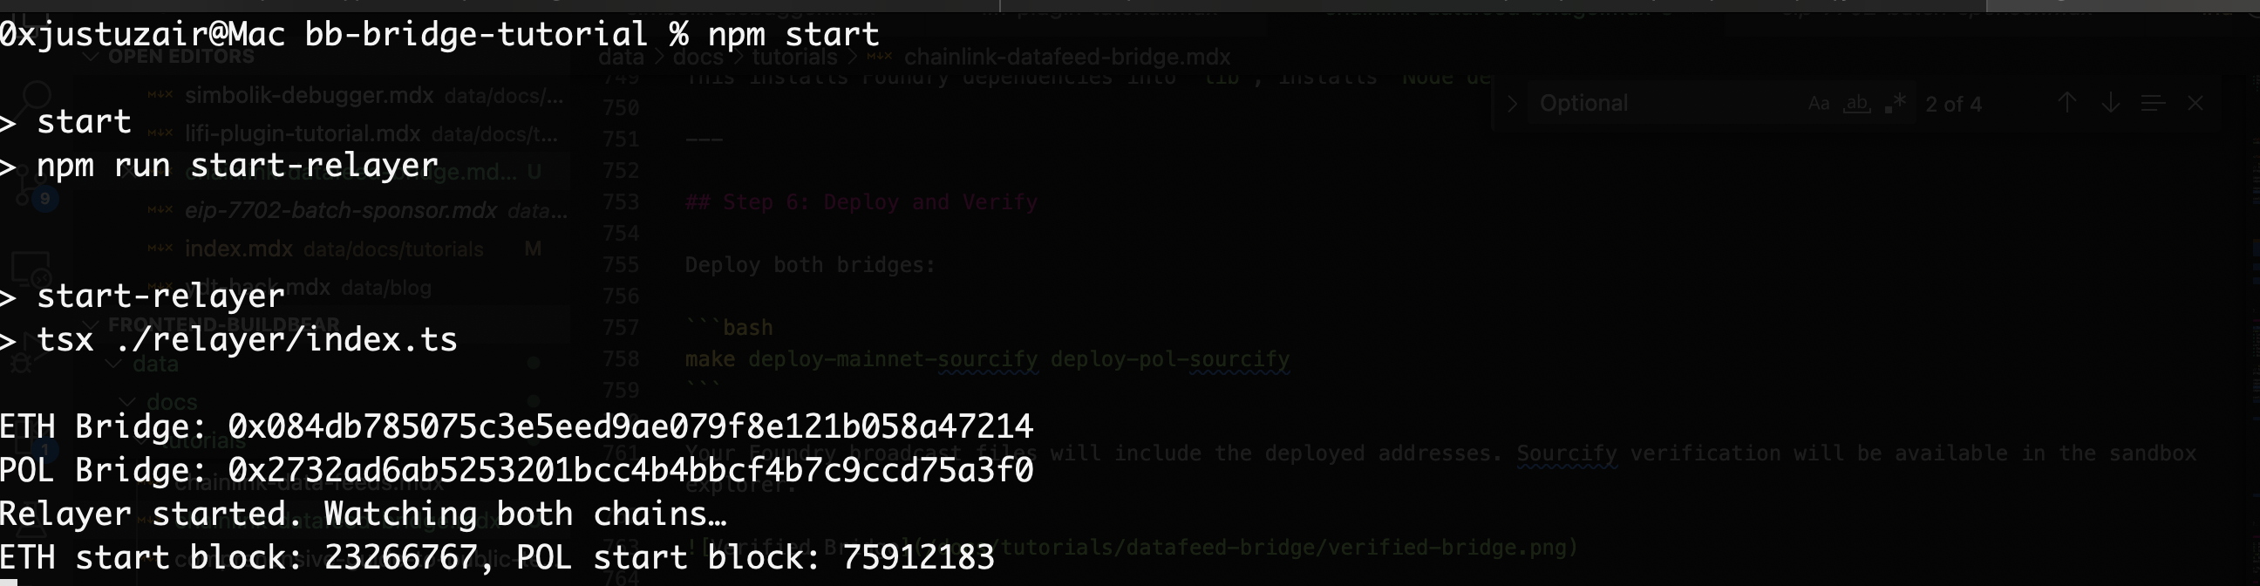Open simbolik-debugger.mdx from Open Editors
Viewport: 2260px width, 586px height.
[309, 96]
